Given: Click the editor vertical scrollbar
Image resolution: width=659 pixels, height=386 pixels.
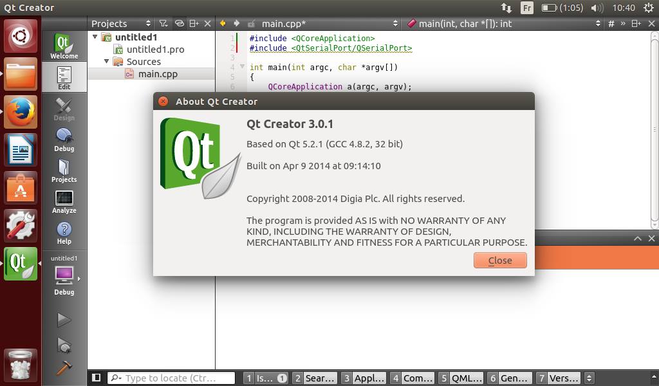Looking at the screenshot, I should click(654, 130).
